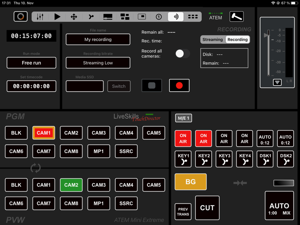The width and height of the screenshot is (300, 225).
Task: Select MP1 on the PGM bus
Action: click(99, 151)
